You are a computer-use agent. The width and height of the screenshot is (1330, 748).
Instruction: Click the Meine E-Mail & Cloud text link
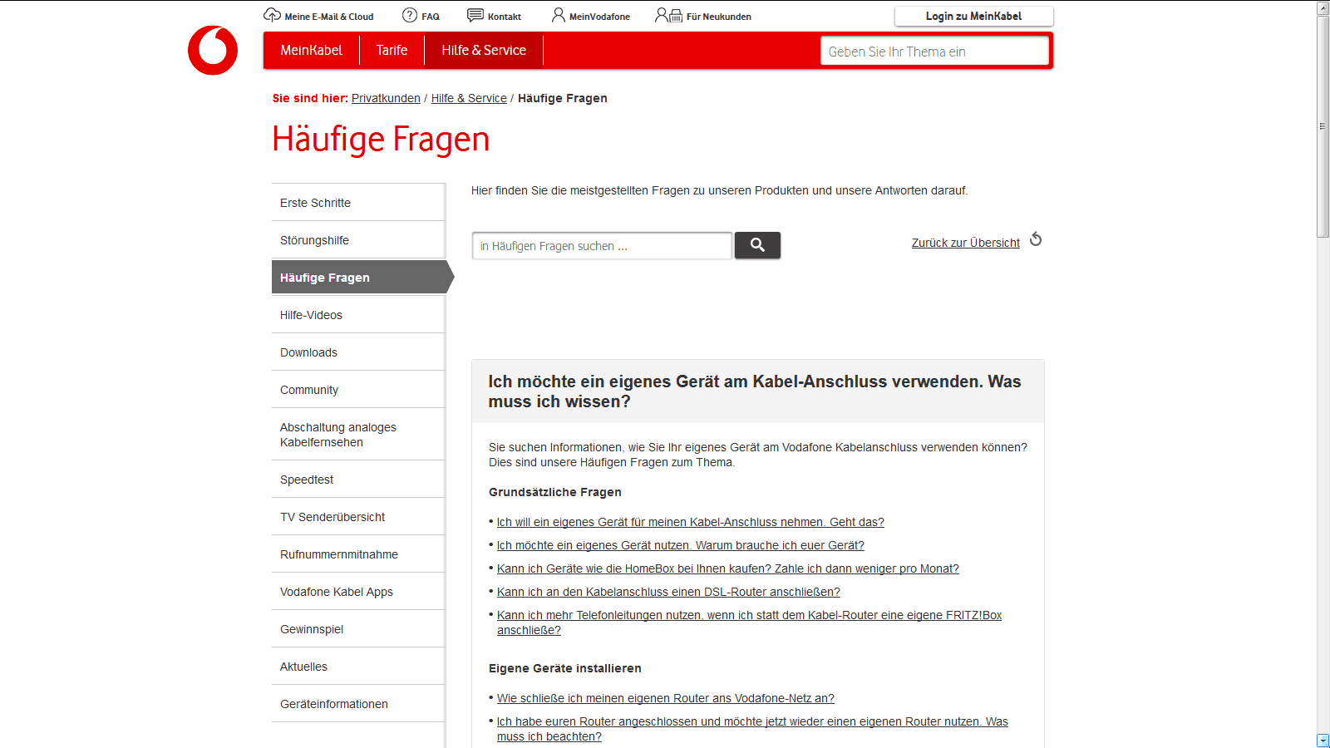click(x=329, y=17)
